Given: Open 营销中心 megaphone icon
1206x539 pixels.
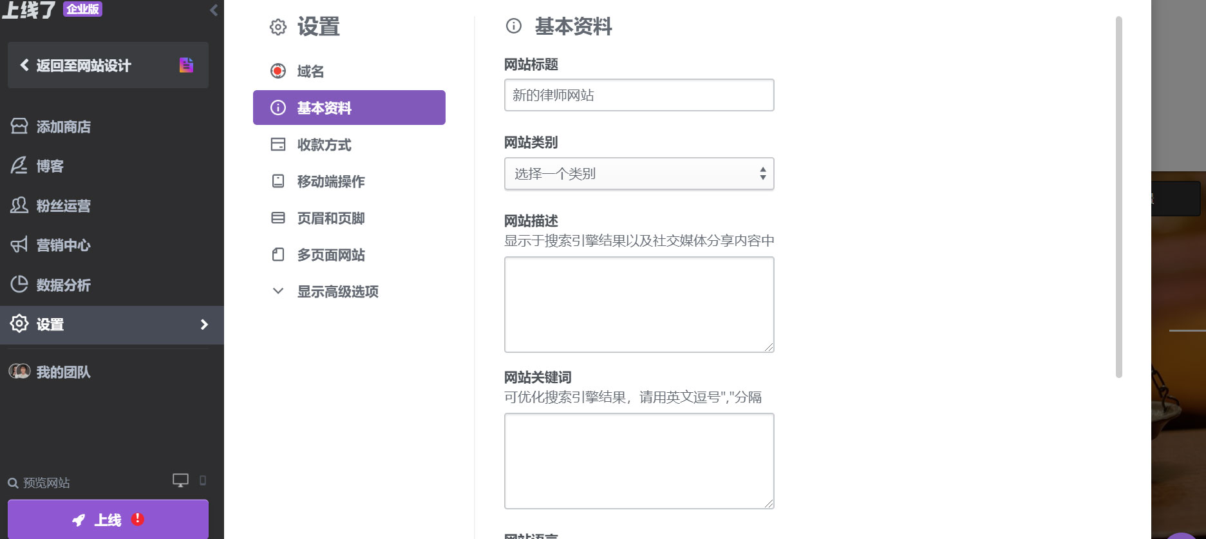Looking at the screenshot, I should 19,245.
